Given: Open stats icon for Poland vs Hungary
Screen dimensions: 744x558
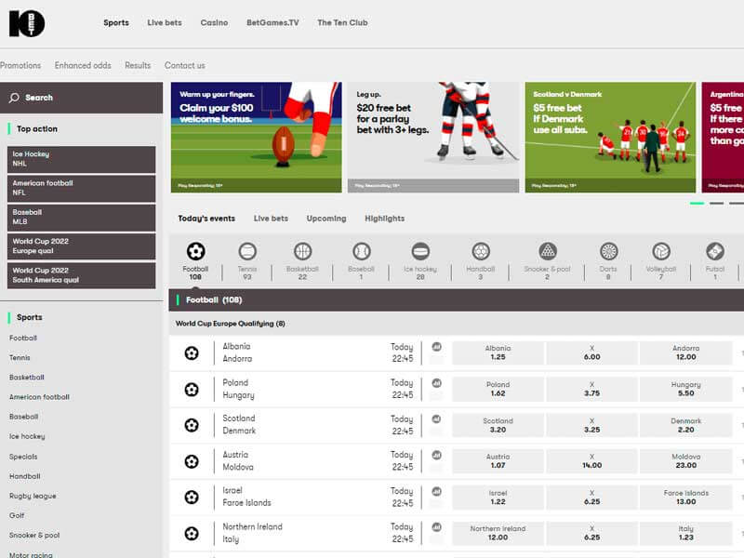Looking at the screenshot, I should [436, 383].
